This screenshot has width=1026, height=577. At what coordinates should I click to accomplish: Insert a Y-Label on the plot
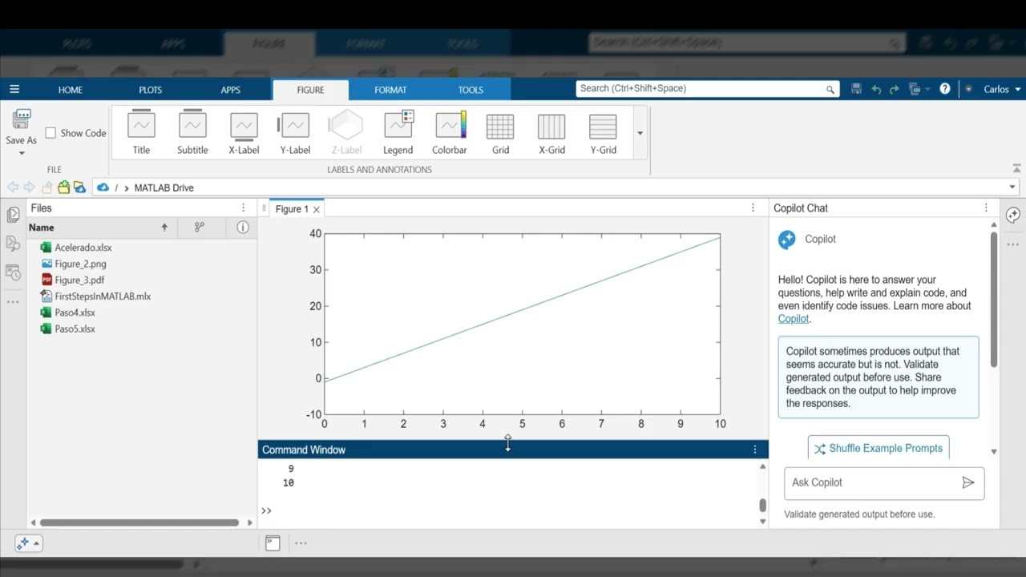click(x=295, y=132)
